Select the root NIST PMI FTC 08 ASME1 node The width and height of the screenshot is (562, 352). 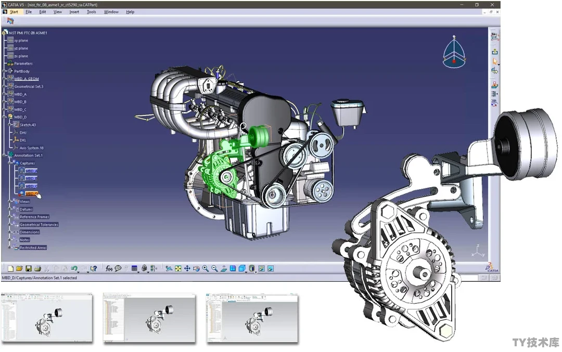[28, 33]
